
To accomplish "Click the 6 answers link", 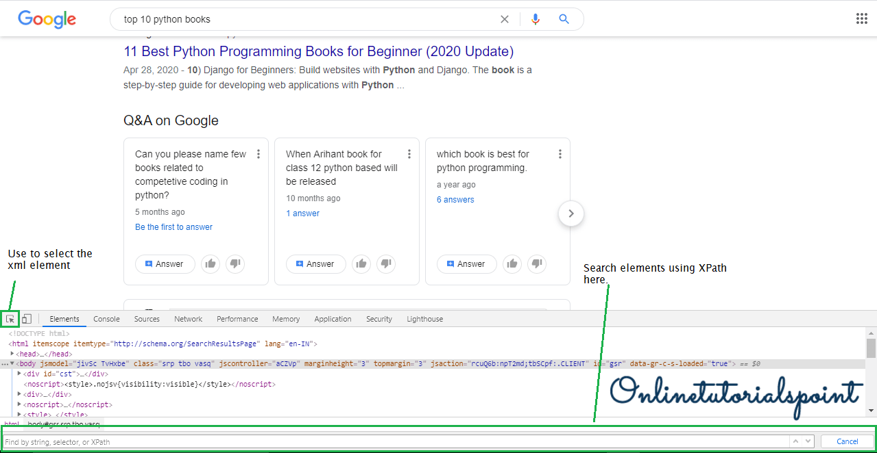I will tap(455, 200).
